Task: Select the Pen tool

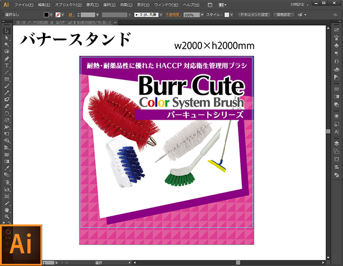Action: [6, 58]
